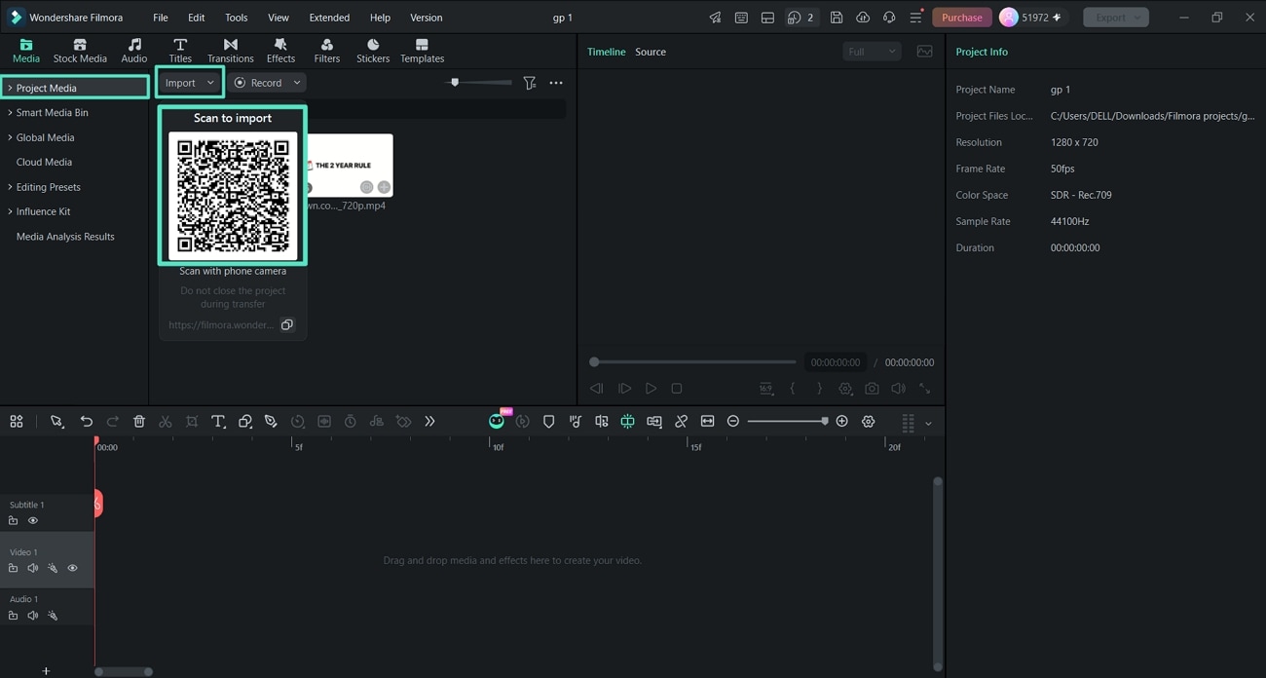Add text with the timeline toolbar T tool

(218, 422)
